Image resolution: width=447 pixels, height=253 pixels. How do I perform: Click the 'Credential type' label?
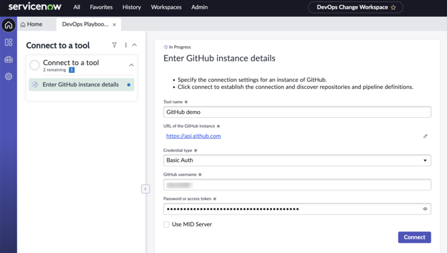pyautogui.click(x=177, y=150)
